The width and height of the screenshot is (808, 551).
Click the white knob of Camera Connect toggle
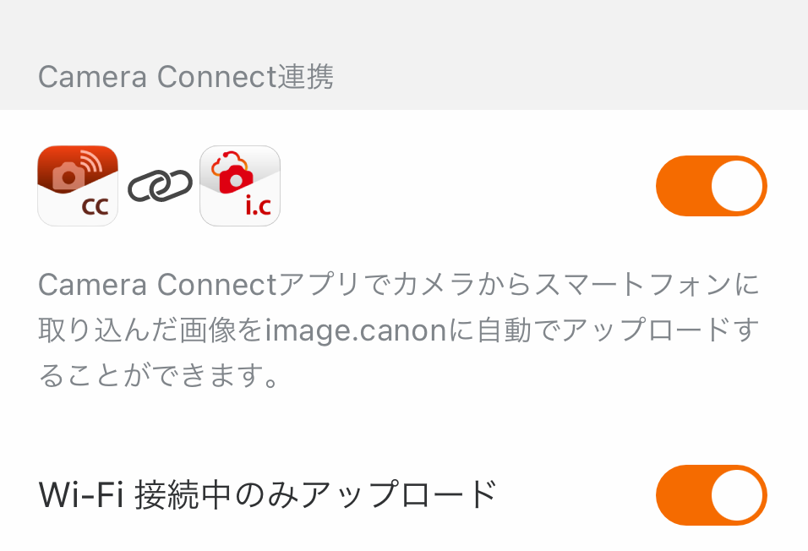click(x=737, y=186)
